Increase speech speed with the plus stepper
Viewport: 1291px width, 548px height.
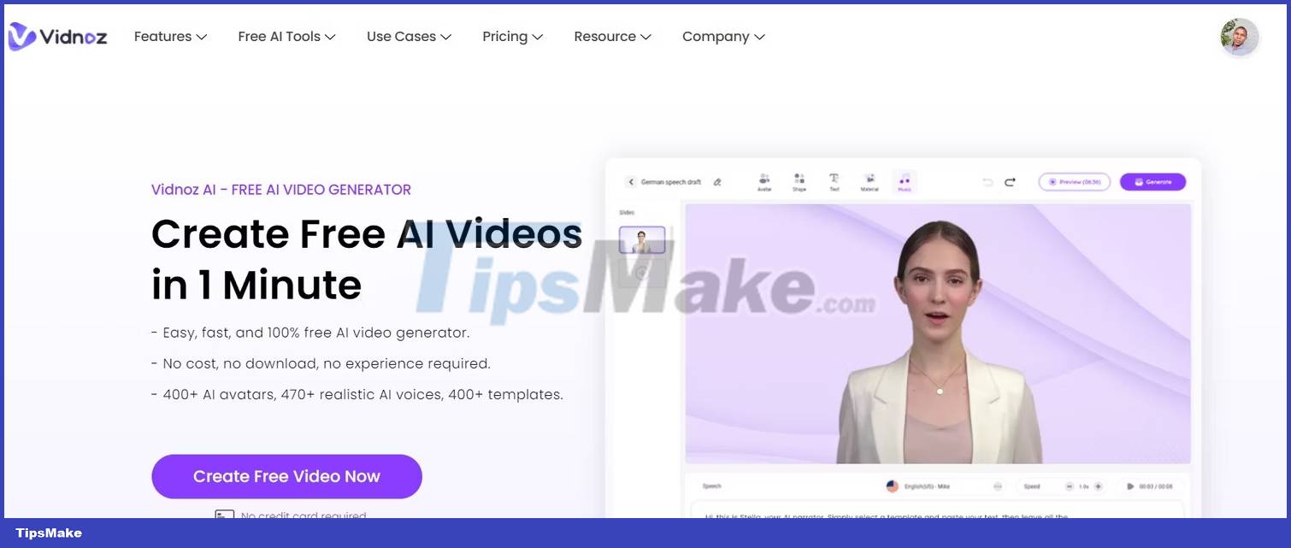(x=1098, y=486)
